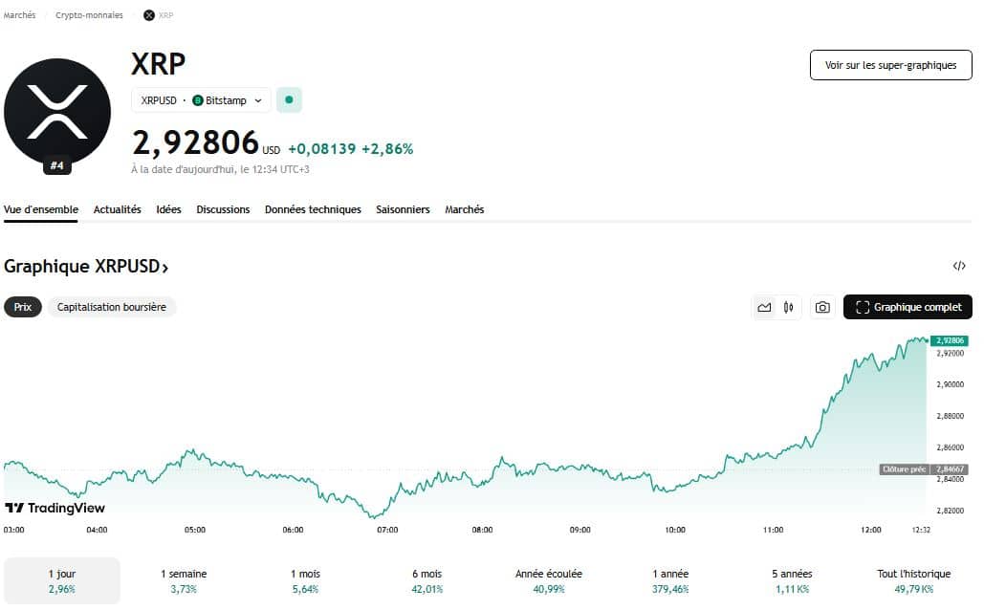Open Graphique complet full chart button
984x610 pixels.
[x=907, y=307]
